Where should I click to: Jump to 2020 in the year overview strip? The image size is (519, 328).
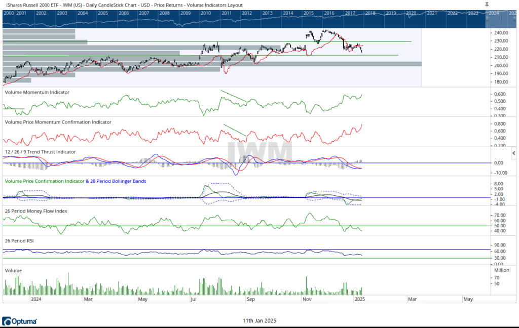tap(411, 13)
